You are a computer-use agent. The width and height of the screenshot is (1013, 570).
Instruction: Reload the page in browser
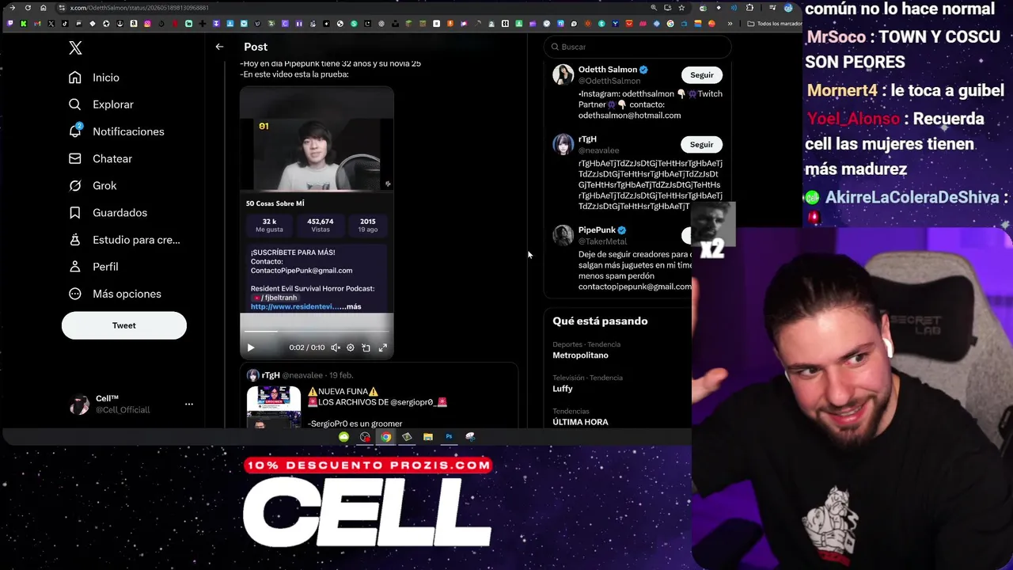tap(28, 8)
